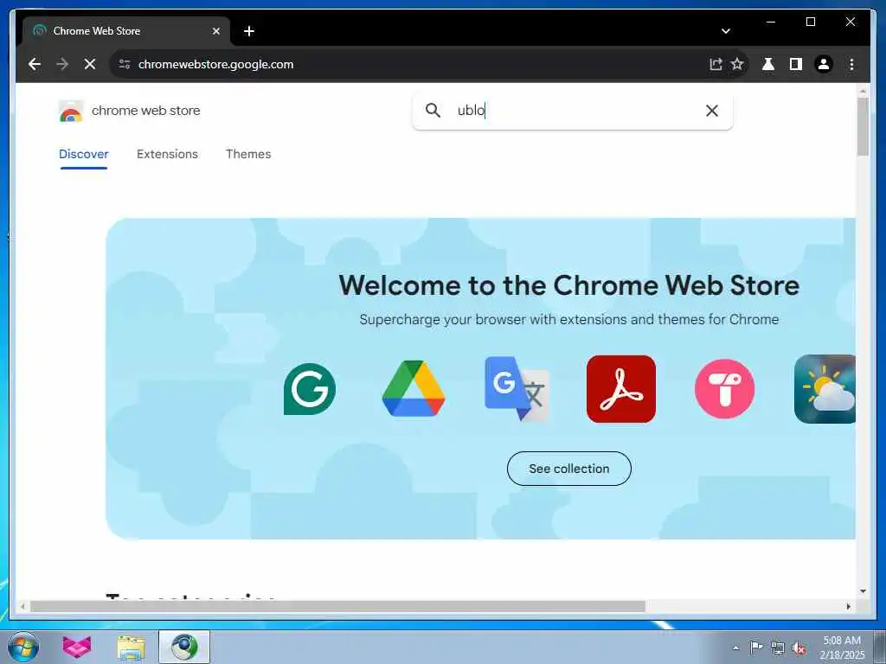Click the chrome web store title text
The height and width of the screenshot is (664, 886).
click(x=145, y=111)
